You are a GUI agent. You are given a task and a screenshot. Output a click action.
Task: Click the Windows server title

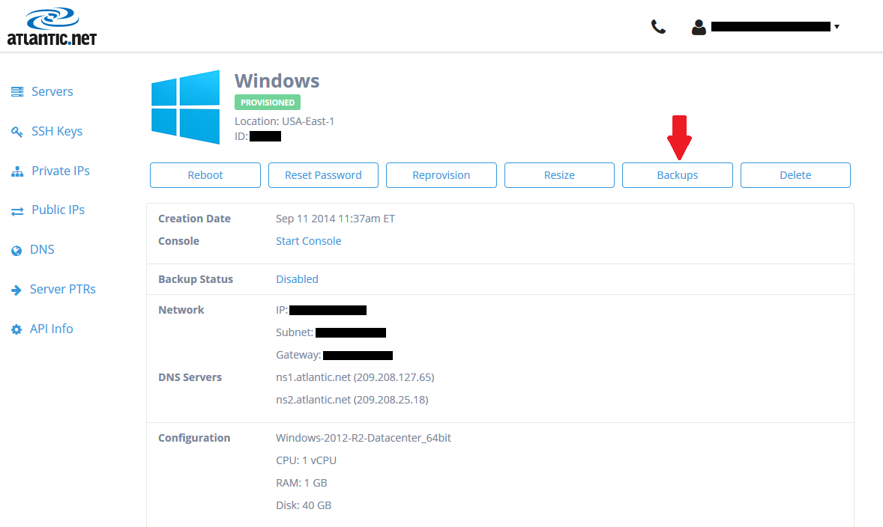point(277,81)
